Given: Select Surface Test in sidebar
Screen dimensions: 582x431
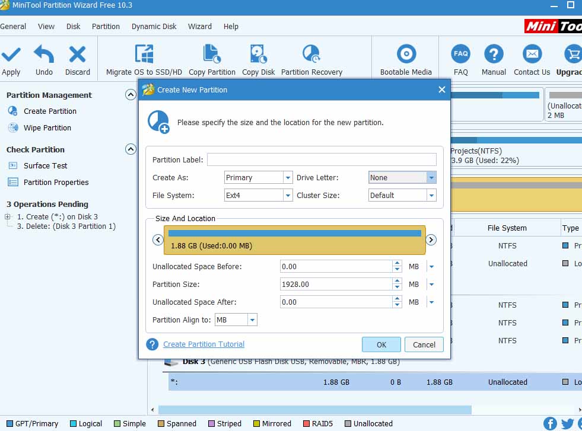Looking at the screenshot, I should pyautogui.click(x=45, y=166).
